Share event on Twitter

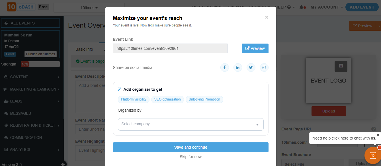click(251, 67)
